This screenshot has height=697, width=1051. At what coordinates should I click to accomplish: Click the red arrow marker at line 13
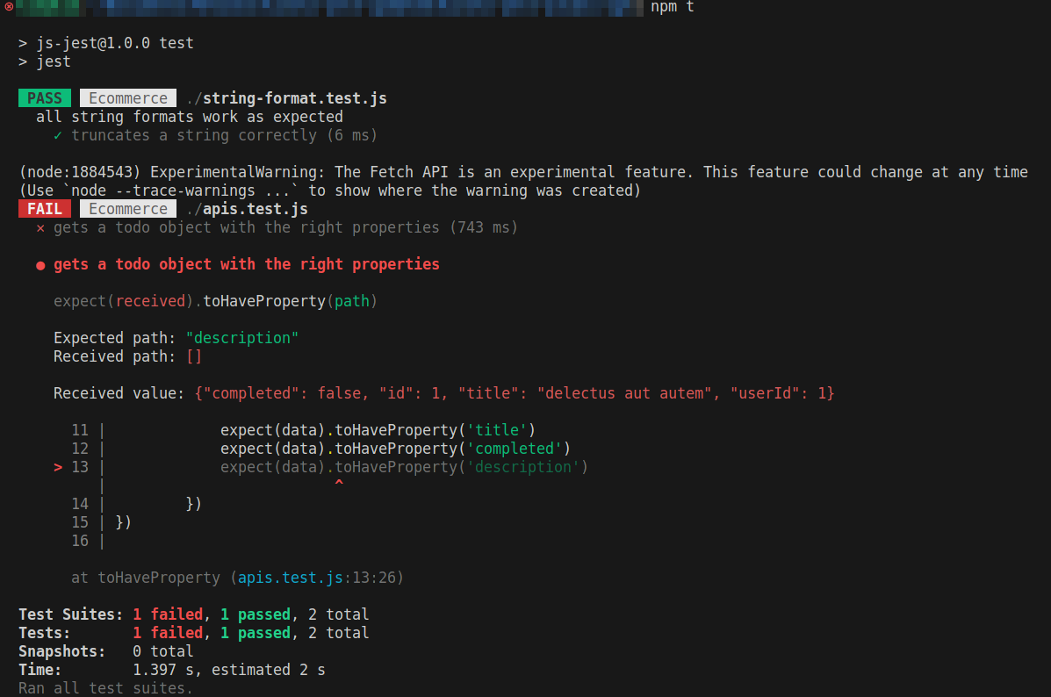(57, 467)
